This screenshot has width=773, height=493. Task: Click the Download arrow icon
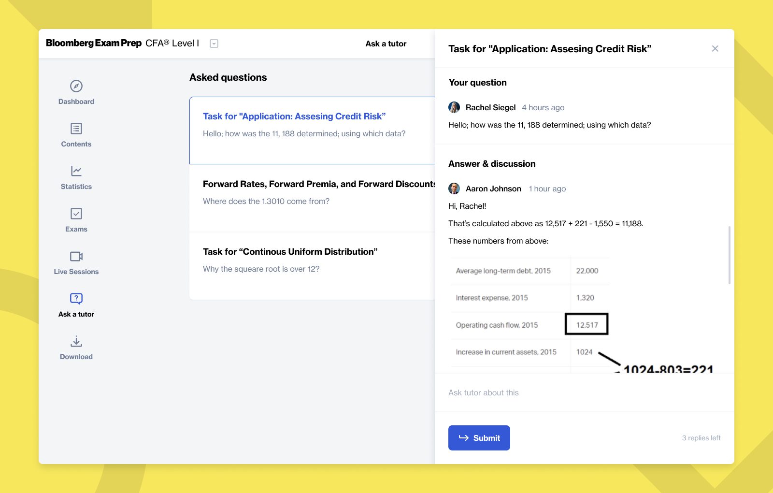coord(76,341)
